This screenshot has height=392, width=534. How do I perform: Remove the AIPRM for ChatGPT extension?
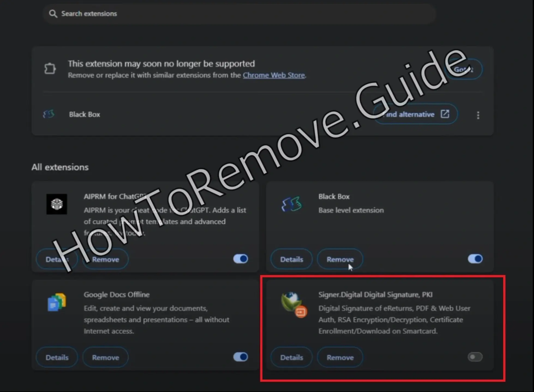[x=105, y=259]
